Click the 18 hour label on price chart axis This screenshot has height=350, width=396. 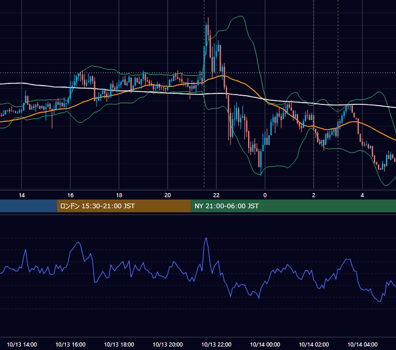pos(119,195)
